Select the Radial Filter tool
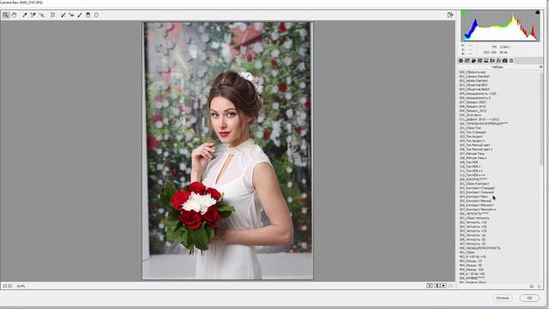 96,15
